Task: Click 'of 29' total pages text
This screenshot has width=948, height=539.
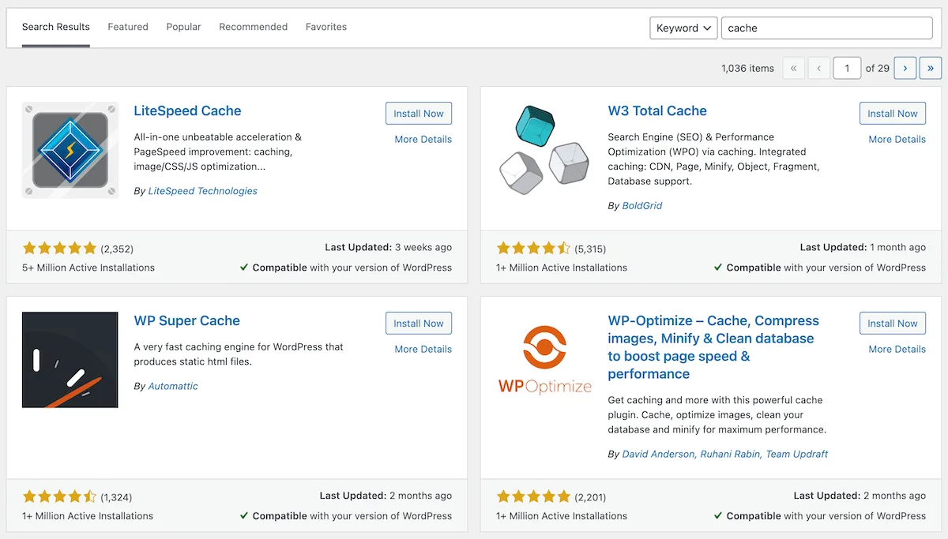Action: tap(878, 69)
